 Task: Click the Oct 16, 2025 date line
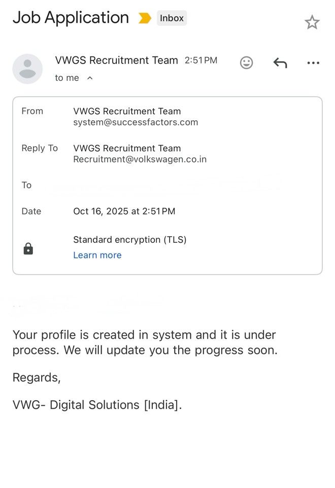point(124,211)
